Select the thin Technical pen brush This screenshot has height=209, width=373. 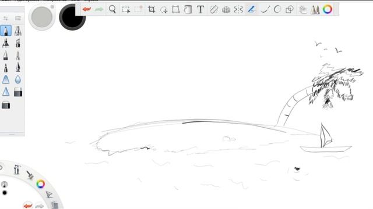(x=18, y=56)
